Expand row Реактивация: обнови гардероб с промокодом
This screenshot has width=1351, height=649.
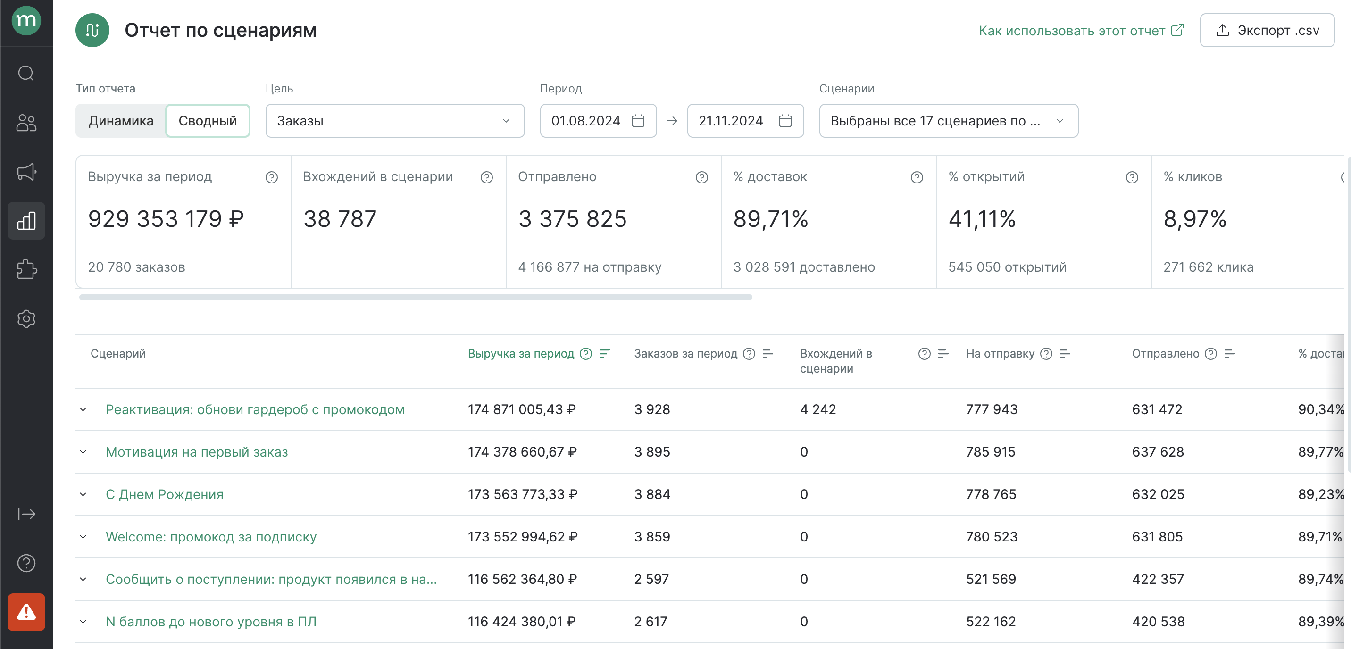click(83, 409)
